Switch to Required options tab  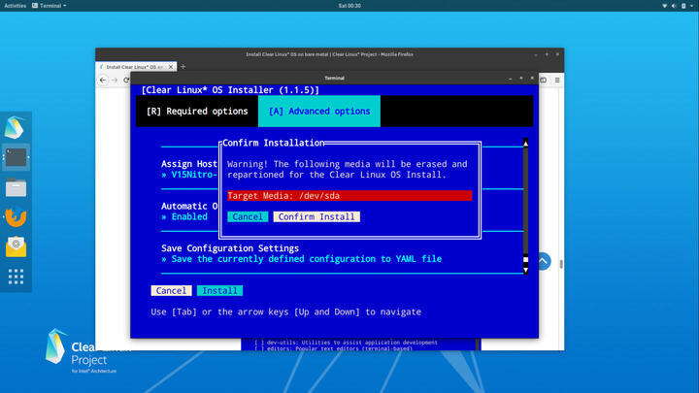point(197,112)
